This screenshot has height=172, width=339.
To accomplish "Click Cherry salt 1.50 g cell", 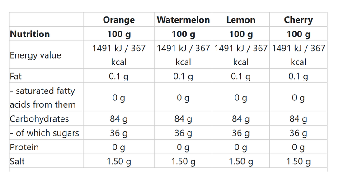I will pyautogui.click(x=298, y=162).
